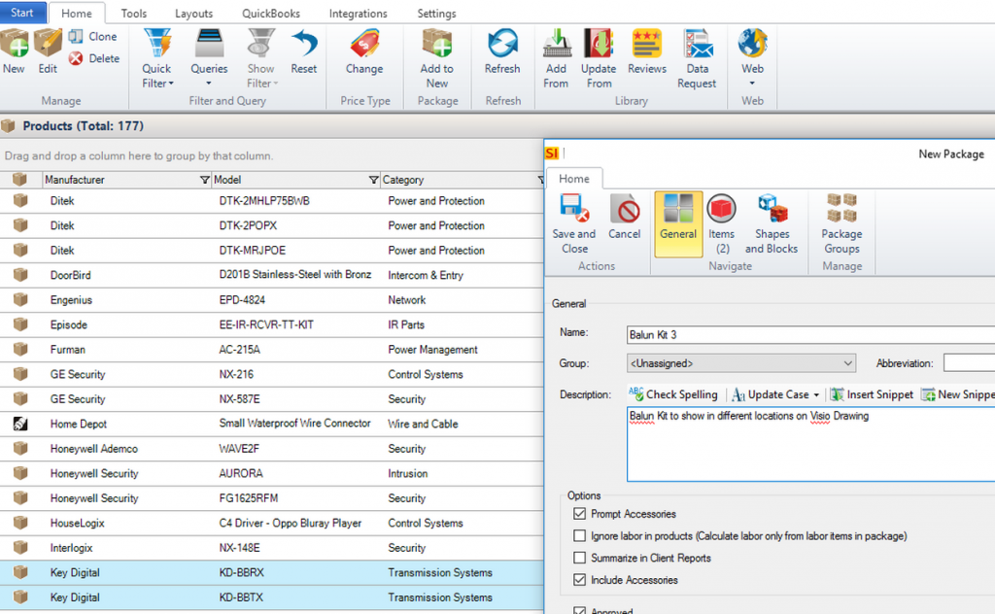995x614 pixels.
Task: Click the Products header box icon
Action: (x=8, y=125)
